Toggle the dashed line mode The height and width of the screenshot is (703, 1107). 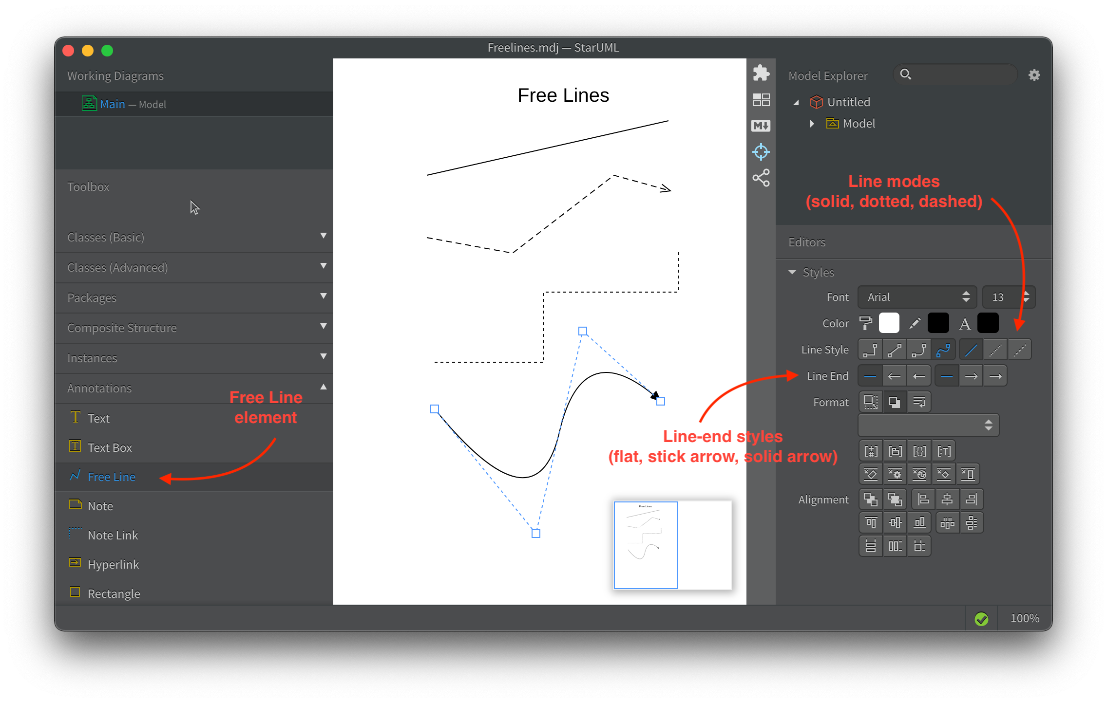[x=1019, y=350]
